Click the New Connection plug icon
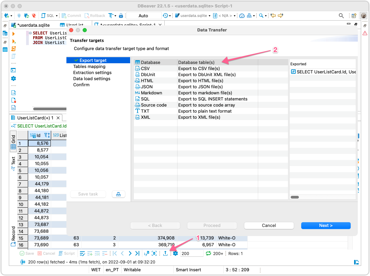The height and width of the screenshot is (276, 370). [x=6, y=16]
